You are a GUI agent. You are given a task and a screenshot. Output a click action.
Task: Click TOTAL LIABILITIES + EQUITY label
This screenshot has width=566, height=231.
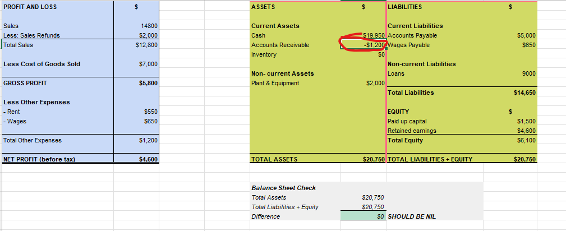430,159
